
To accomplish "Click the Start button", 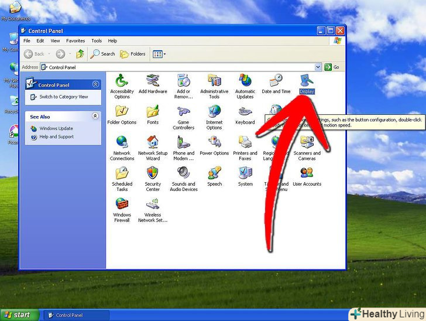I will coord(19,315).
